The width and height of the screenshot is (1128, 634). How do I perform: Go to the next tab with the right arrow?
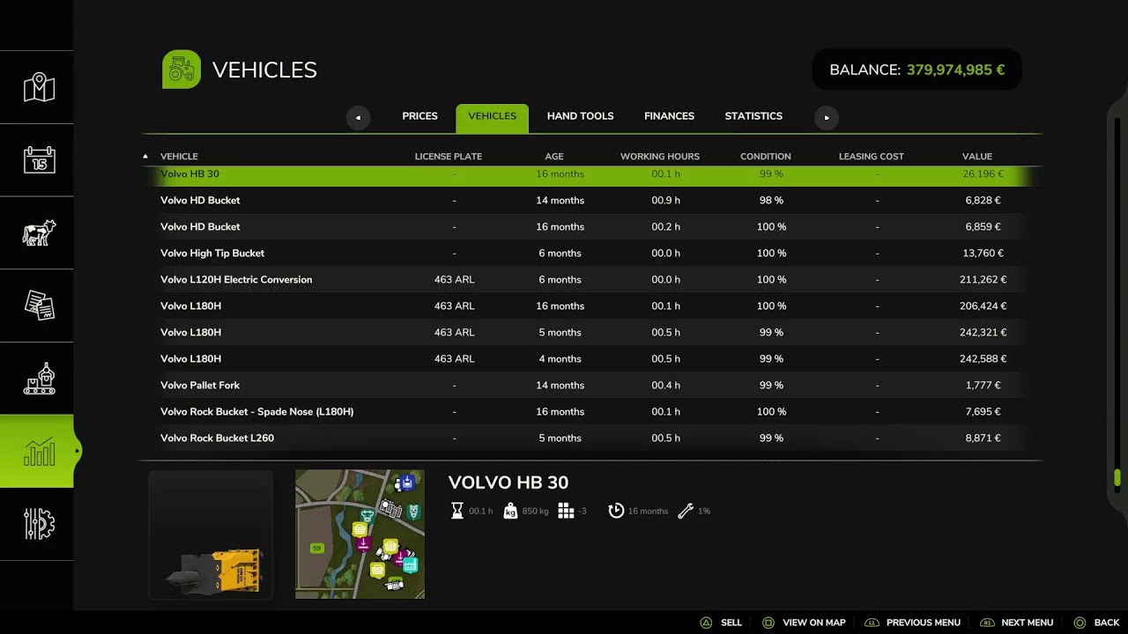tap(826, 117)
